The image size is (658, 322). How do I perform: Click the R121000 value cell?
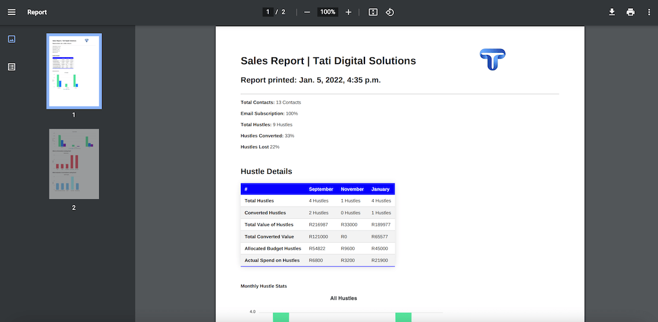point(319,237)
